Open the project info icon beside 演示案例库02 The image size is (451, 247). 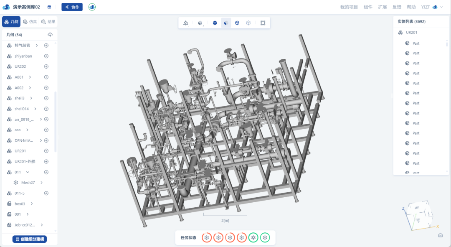pyautogui.click(x=49, y=7)
